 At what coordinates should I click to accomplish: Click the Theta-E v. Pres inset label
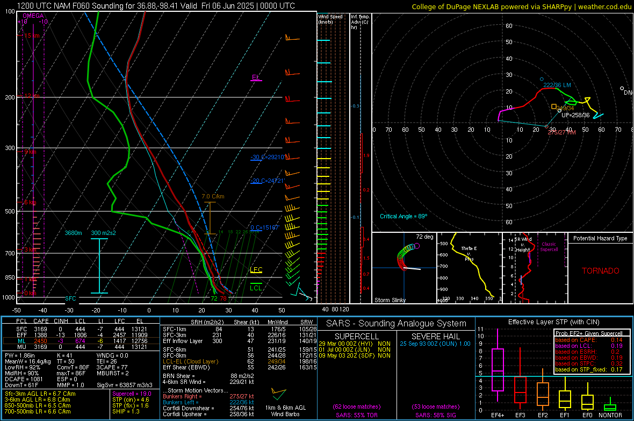[x=469, y=253]
